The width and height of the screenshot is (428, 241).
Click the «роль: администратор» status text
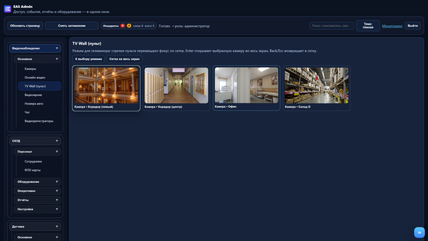(192, 26)
